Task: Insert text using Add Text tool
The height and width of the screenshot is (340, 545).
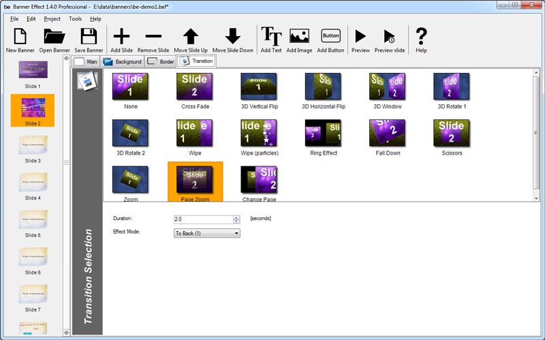Action: (x=271, y=37)
